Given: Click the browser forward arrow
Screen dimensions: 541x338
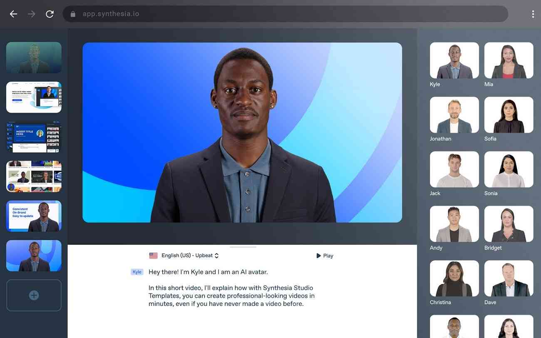Looking at the screenshot, I should coord(31,14).
